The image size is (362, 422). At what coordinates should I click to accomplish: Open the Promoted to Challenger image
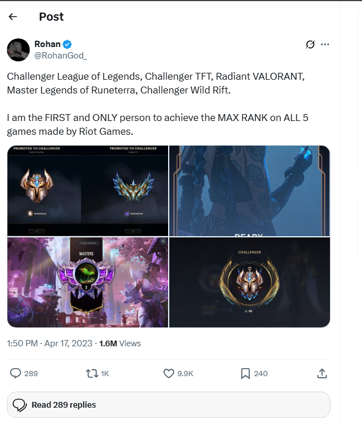[87, 191]
